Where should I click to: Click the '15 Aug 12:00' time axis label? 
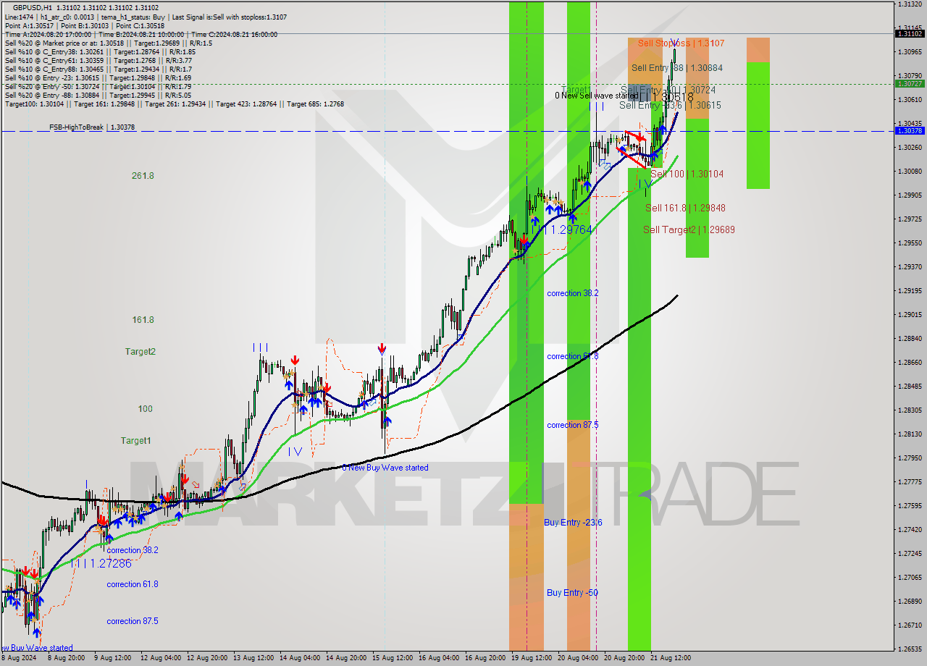click(393, 658)
